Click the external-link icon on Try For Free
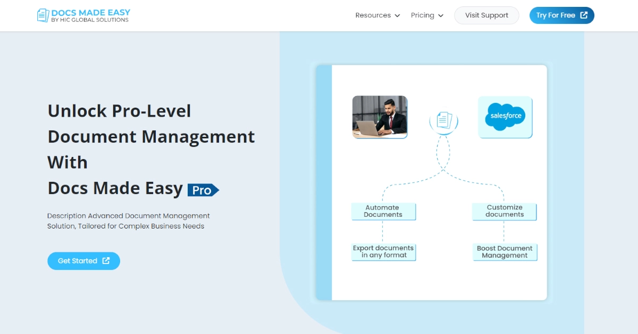Image resolution: width=638 pixels, height=334 pixels. (585, 15)
